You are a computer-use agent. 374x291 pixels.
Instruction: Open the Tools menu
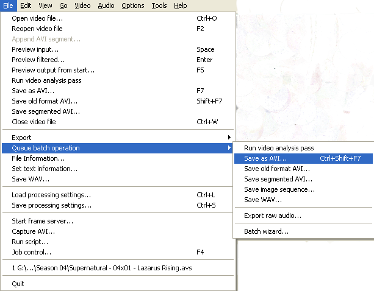tap(159, 5)
